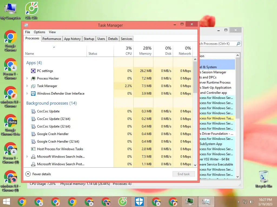Sort by the Status column header
Image resolution: width=277 pixels, height=207 pixels.
coord(100,51)
